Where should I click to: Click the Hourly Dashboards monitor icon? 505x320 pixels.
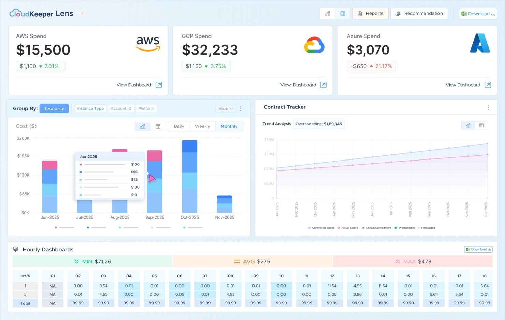tap(15, 249)
